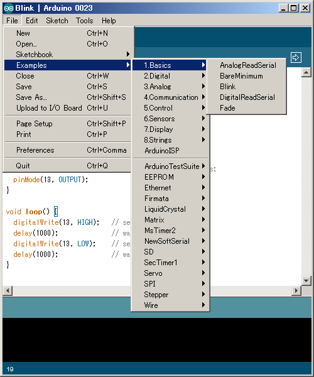Click the digitalWrite(13, HIGH) code line
The image size is (314, 377).
pyautogui.click(x=57, y=222)
